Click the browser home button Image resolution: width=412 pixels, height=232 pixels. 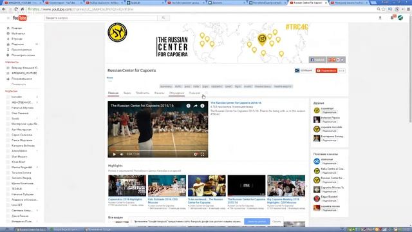click(x=23, y=9)
